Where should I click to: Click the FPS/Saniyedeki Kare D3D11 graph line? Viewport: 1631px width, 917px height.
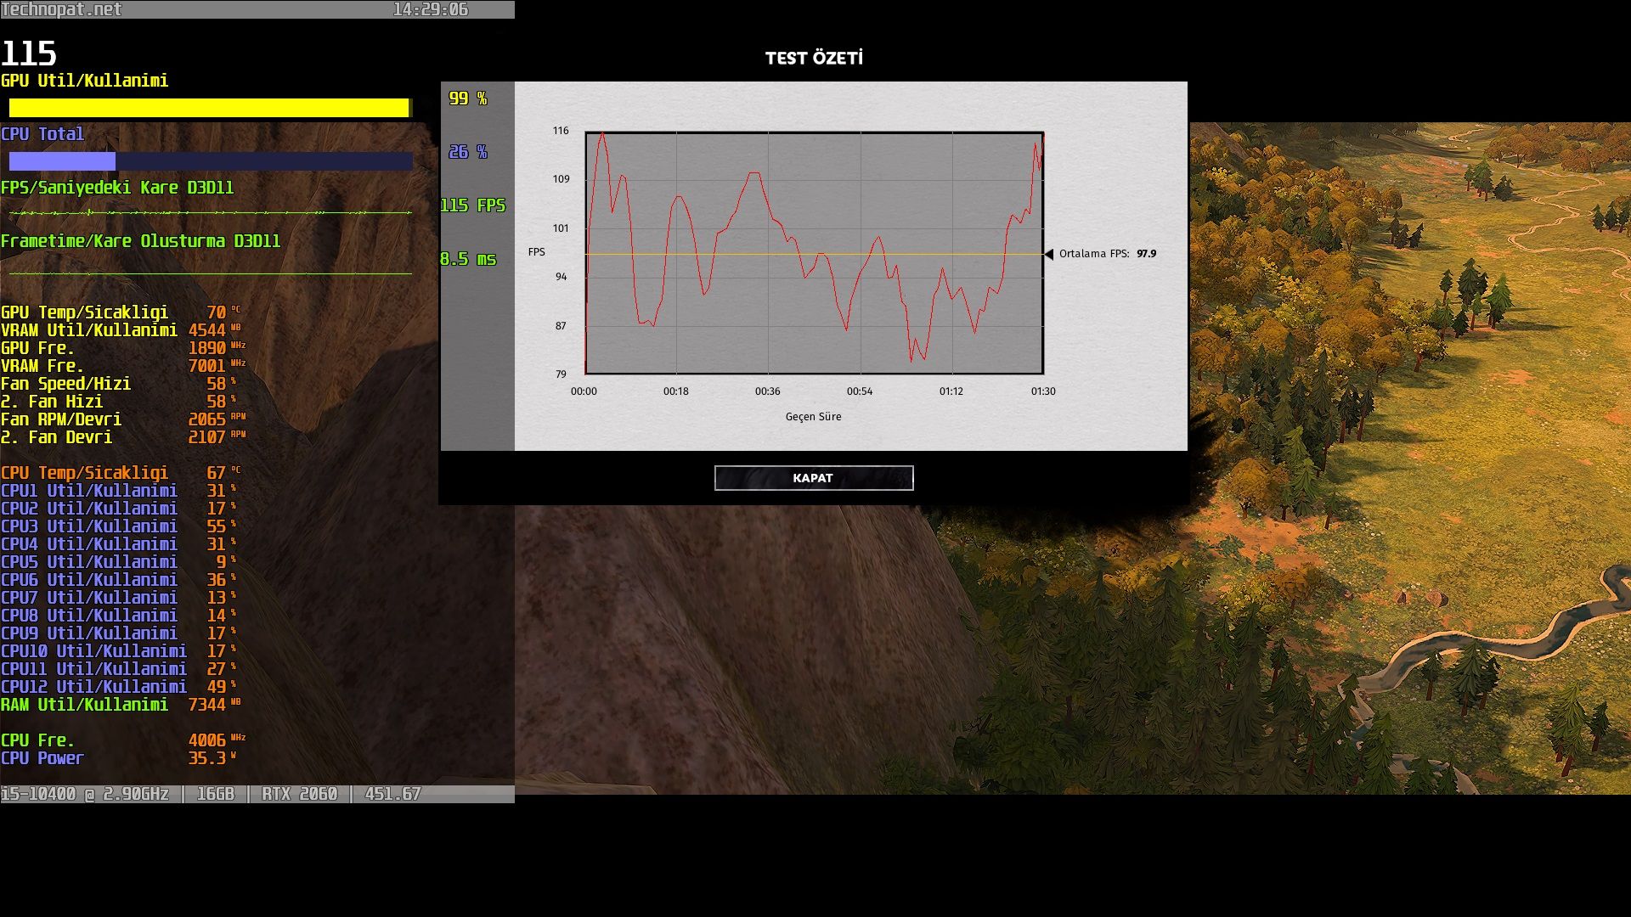tap(209, 212)
